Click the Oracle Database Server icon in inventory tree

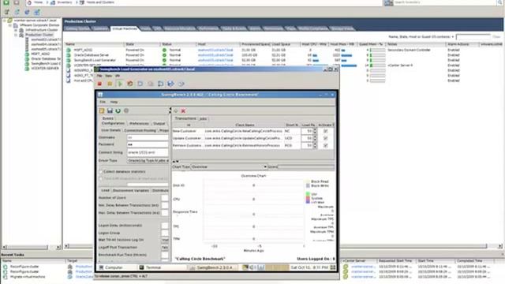(x=28, y=58)
